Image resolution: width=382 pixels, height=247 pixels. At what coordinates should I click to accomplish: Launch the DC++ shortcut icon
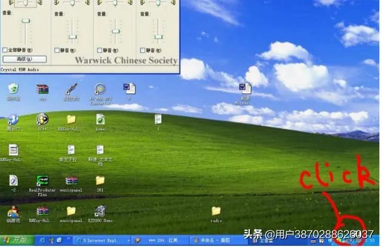pyautogui.click(x=42, y=120)
